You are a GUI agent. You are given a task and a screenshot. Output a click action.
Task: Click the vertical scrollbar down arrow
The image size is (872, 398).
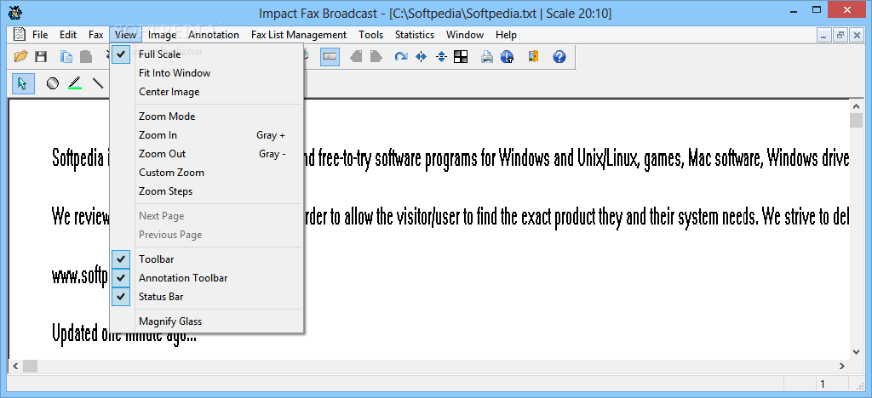tap(856, 351)
